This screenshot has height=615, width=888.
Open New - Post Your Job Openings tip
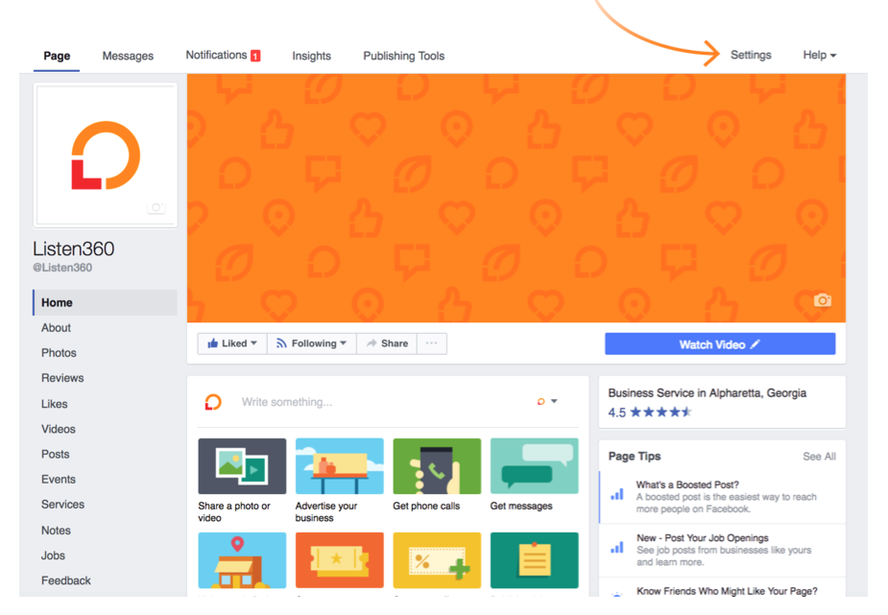[x=722, y=550]
